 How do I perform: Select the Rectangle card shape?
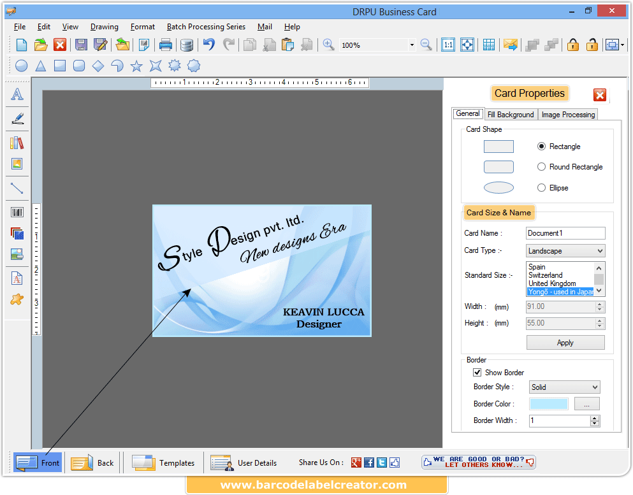tap(541, 146)
